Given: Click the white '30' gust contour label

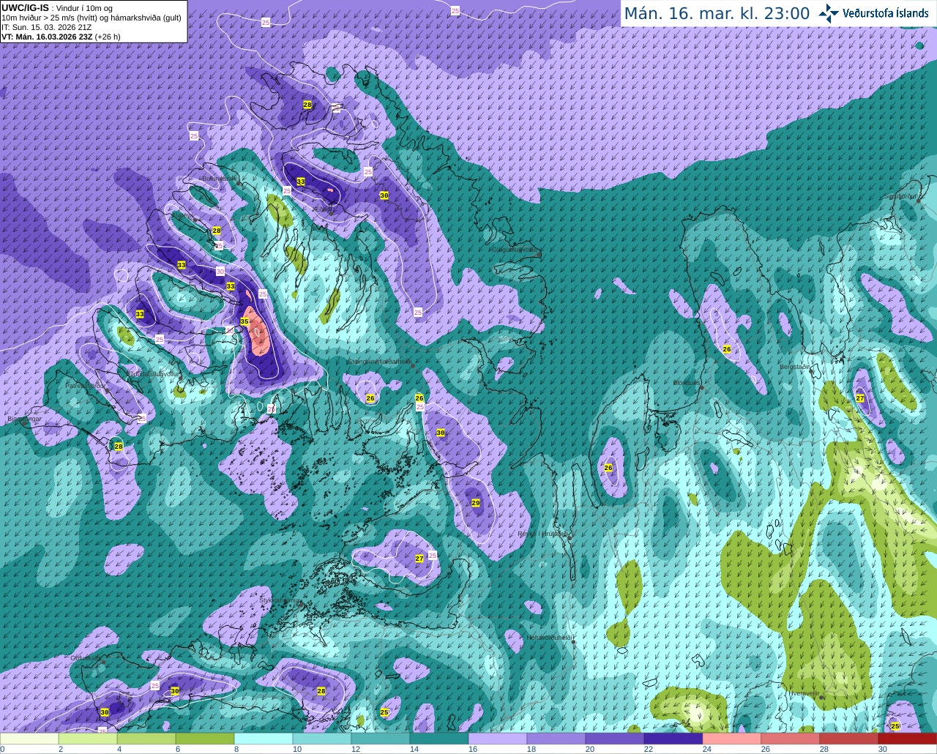Looking at the screenshot, I should point(220,271).
